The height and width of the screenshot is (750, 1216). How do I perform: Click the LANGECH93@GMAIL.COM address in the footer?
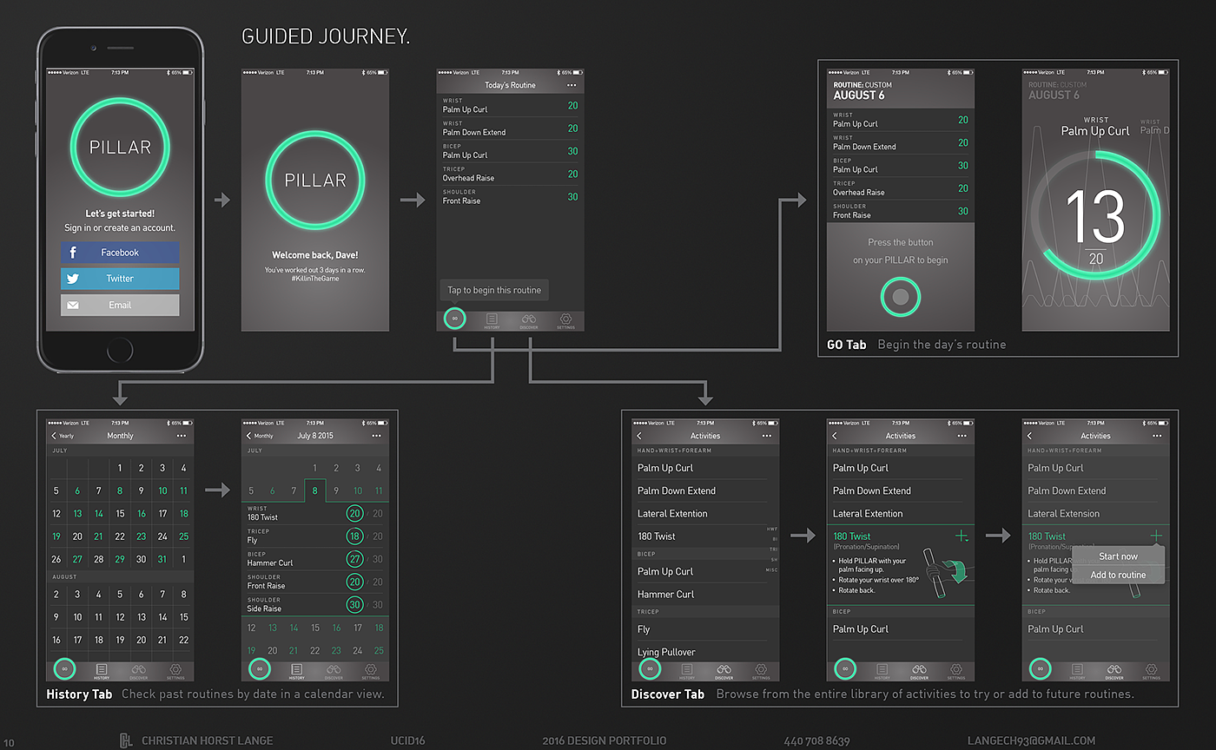(x=1031, y=740)
